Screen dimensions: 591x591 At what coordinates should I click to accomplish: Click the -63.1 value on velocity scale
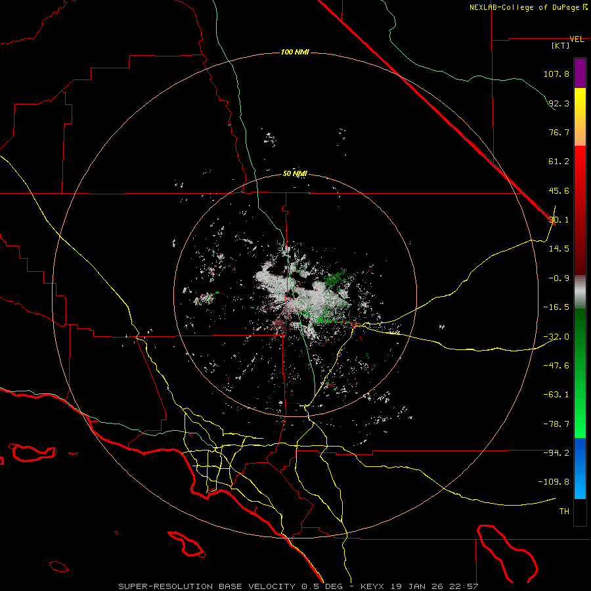556,395
